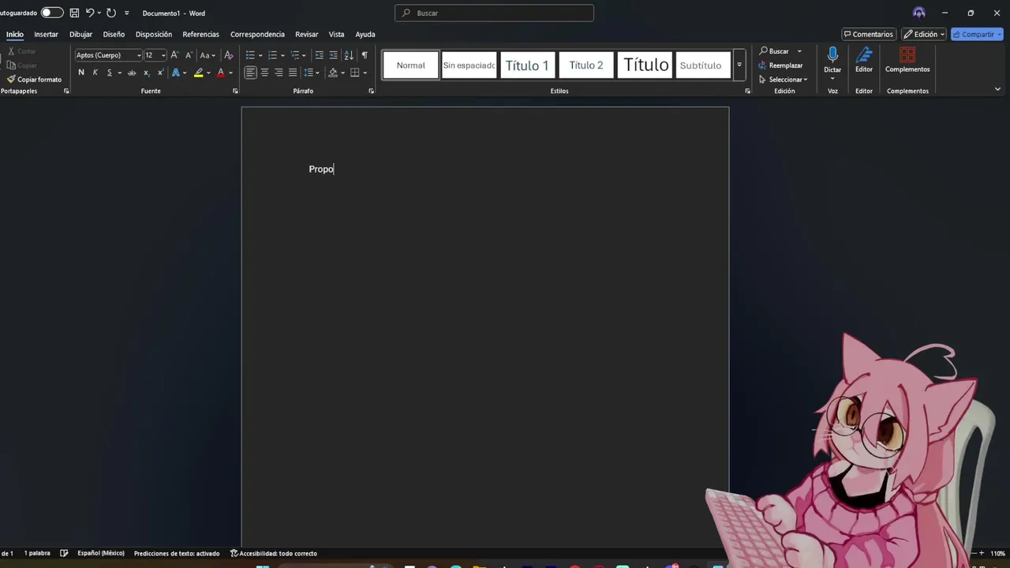Select align left paragraph icon

[x=250, y=72]
